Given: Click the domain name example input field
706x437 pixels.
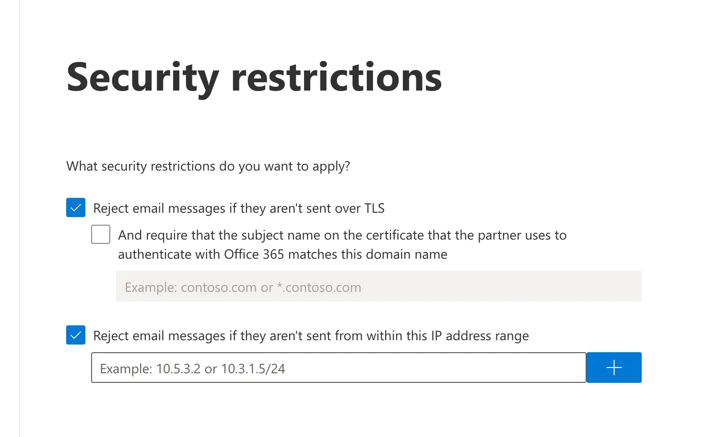Looking at the screenshot, I should (x=336, y=287).
